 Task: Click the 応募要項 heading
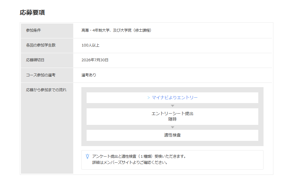(33, 12)
